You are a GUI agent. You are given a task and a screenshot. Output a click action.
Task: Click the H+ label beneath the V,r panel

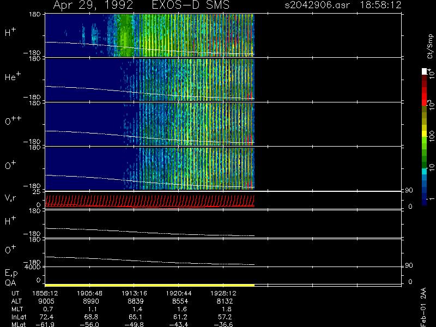10,221
